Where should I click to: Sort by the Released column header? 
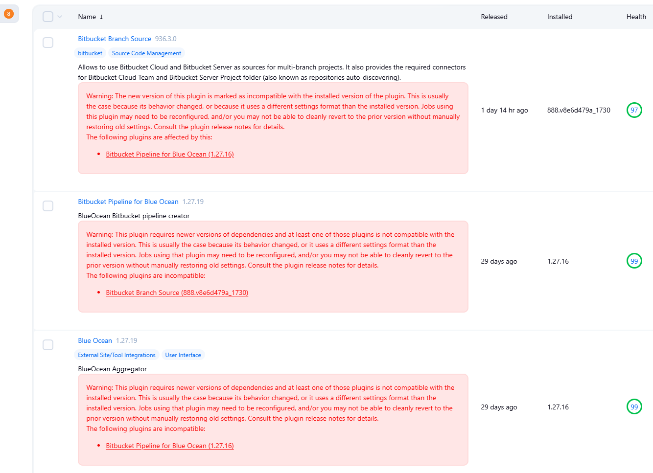click(x=494, y=17)
